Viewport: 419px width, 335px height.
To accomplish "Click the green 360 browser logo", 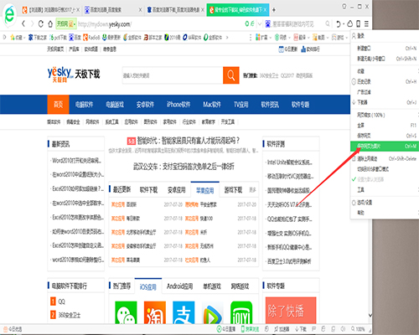I will 9,14.
